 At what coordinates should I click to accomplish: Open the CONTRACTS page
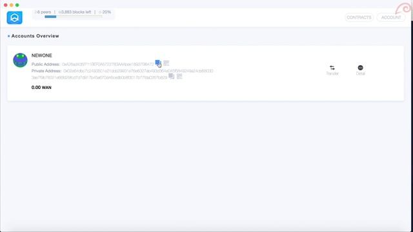[x=359, y=17]
